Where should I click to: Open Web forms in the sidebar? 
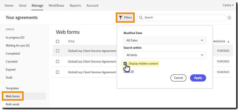[x=13, y=96]
